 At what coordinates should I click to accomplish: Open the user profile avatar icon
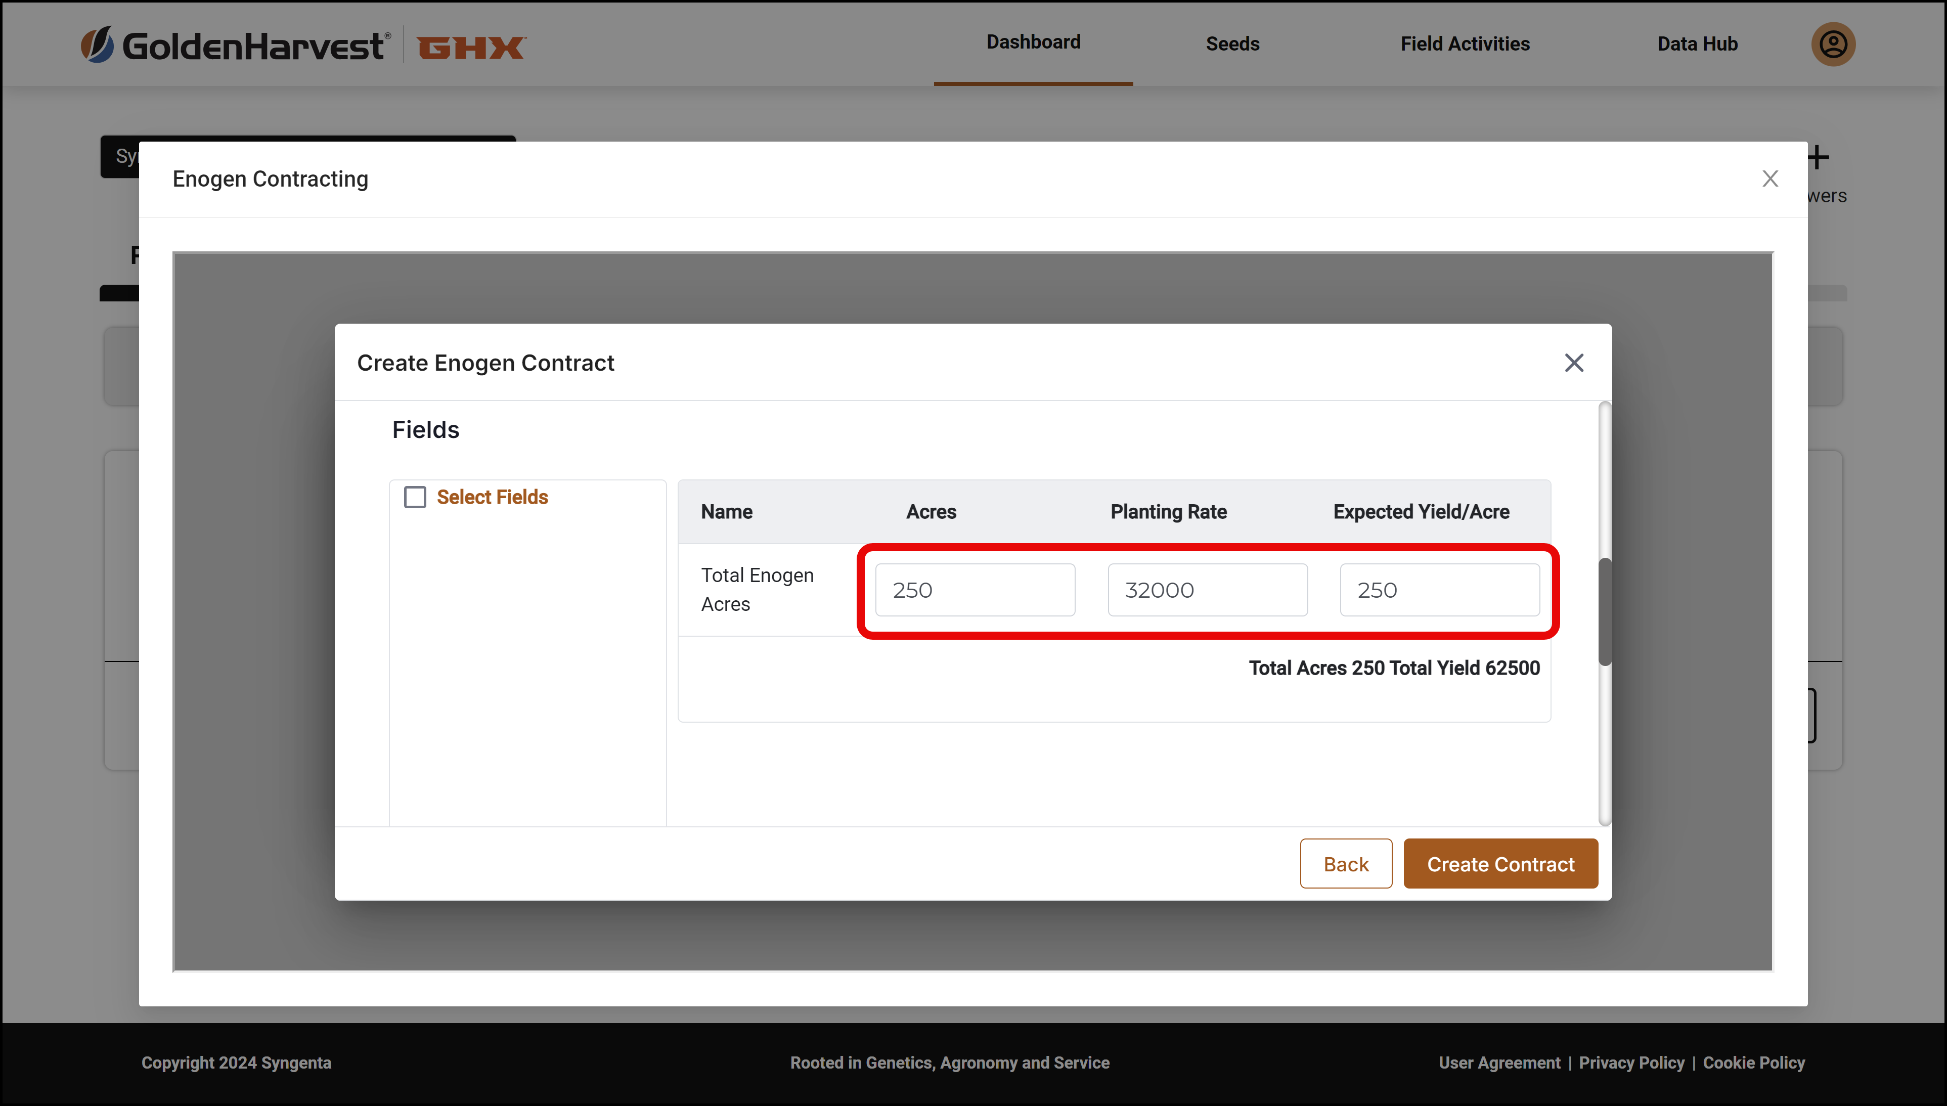pos(1833,44)
